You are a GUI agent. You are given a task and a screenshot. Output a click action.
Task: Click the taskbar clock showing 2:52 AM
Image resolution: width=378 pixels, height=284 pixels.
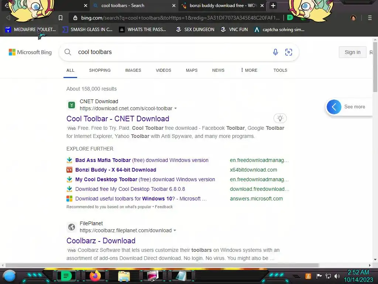pyautogui.click(x=358, y=276)
